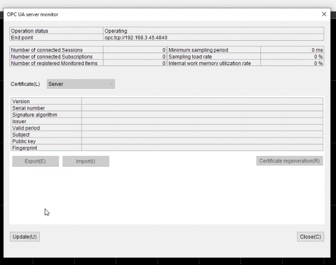Click the Public key row label
This screenshot has height=265, width=336.
[24, 141]
